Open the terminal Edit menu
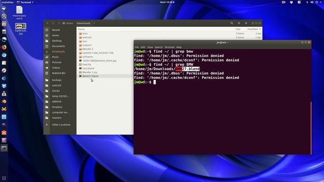 [x=143, y=47]
